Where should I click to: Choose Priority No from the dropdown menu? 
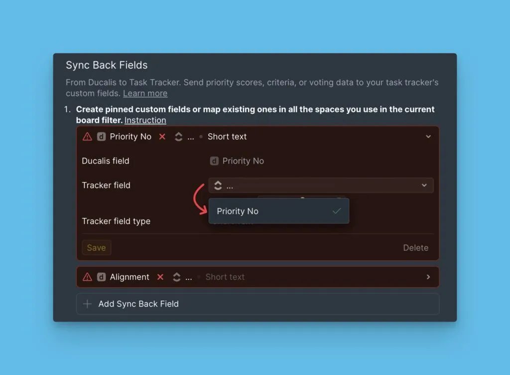pos(238,211)
